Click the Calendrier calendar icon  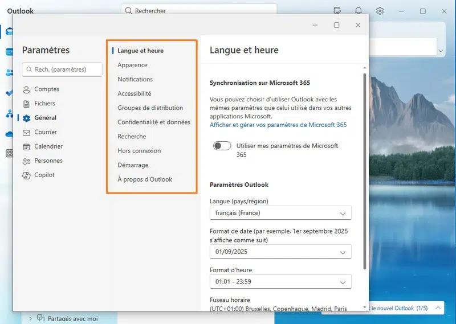tap(26, 147)
